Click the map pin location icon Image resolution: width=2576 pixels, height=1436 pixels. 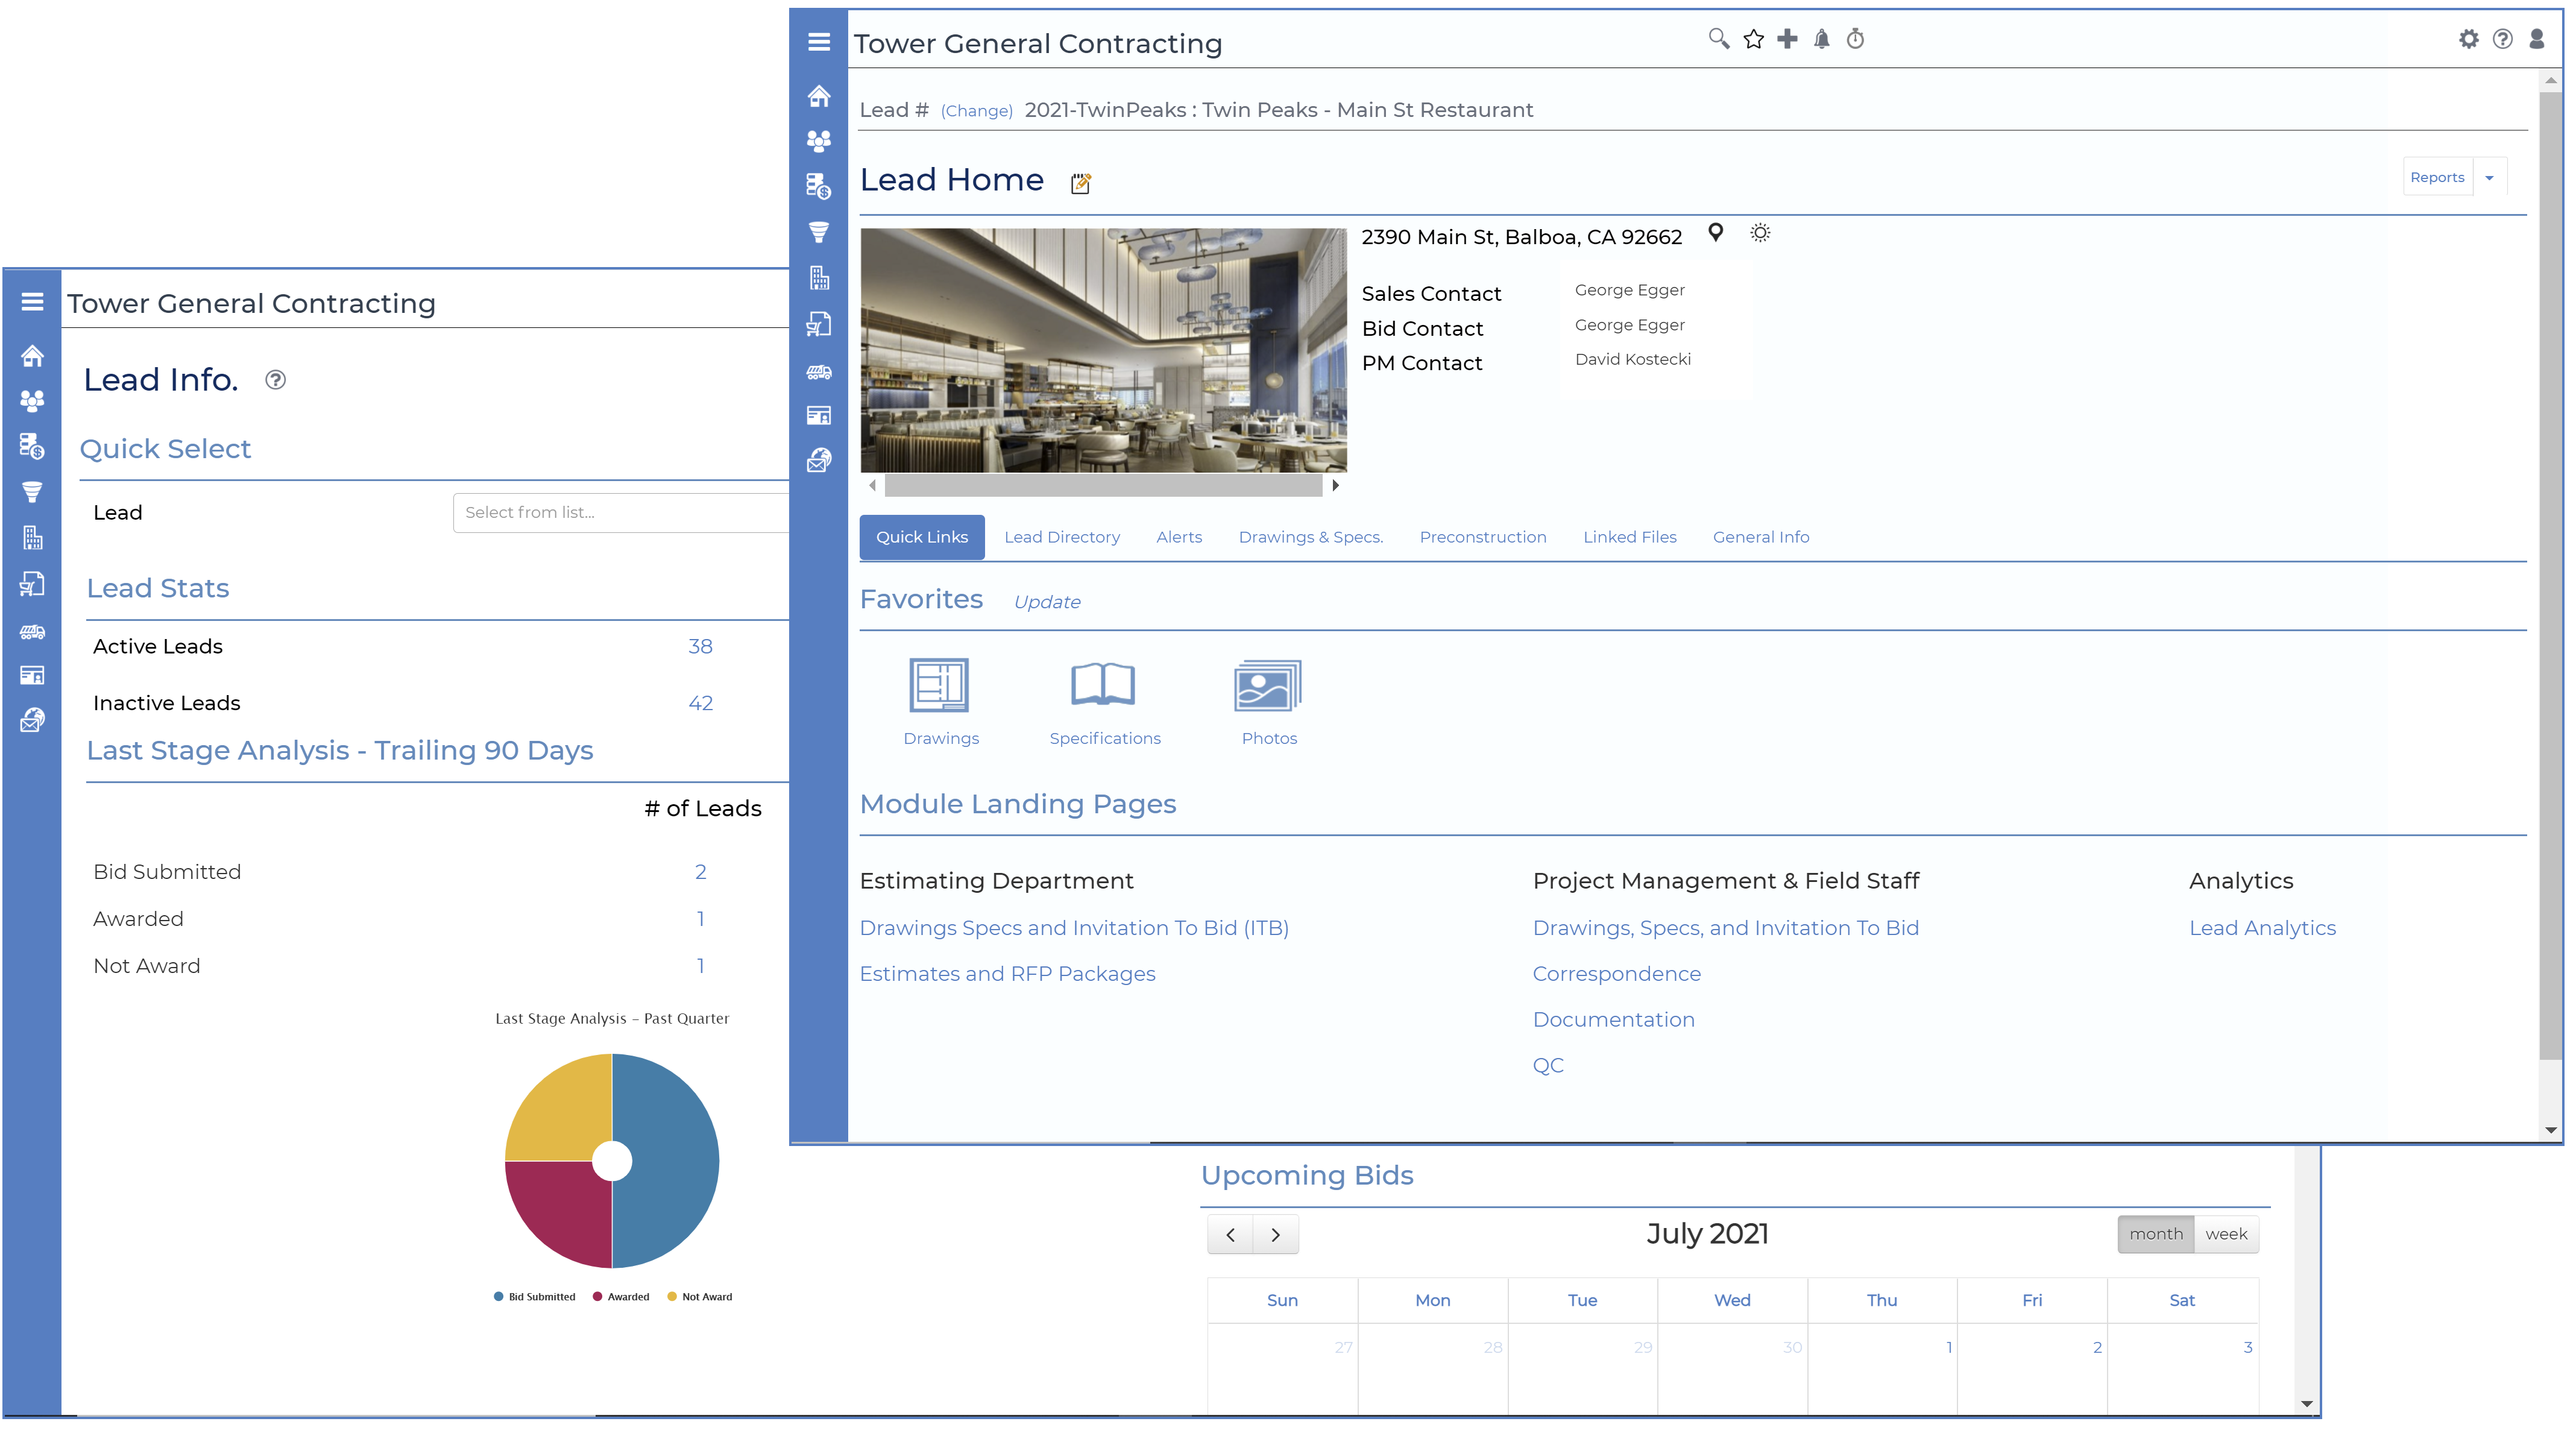tap(1715, 233)
